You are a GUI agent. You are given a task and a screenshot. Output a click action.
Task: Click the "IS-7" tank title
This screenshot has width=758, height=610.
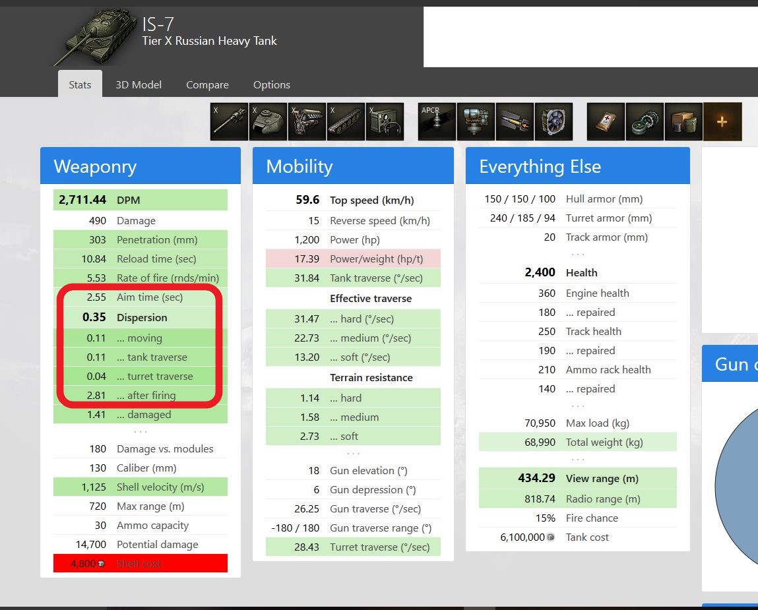click(x=158, y=24)
